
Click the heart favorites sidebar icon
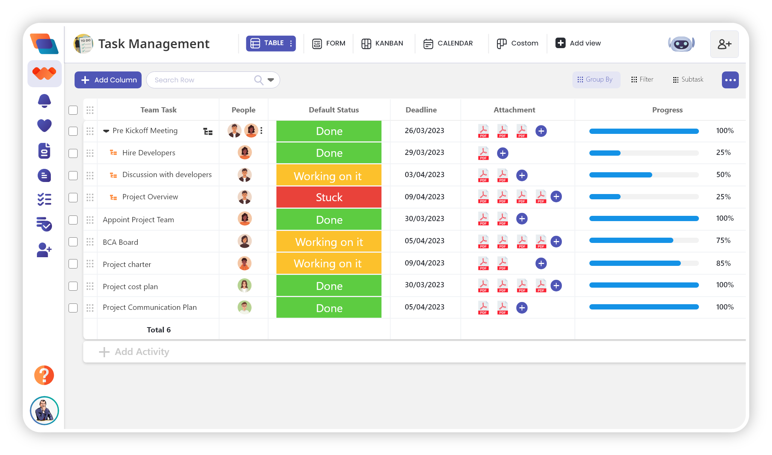(x=44, y=125)
